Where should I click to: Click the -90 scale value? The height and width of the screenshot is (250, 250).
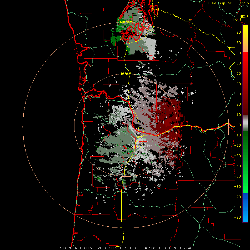point(237,217)
